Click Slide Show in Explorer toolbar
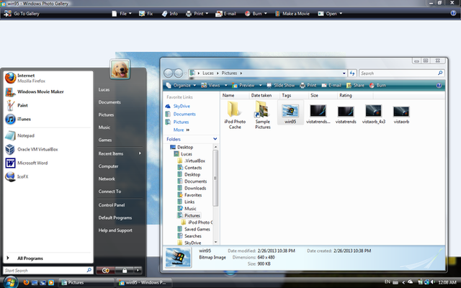The width and height of the screenshot is (461, 288). point(280,86)
